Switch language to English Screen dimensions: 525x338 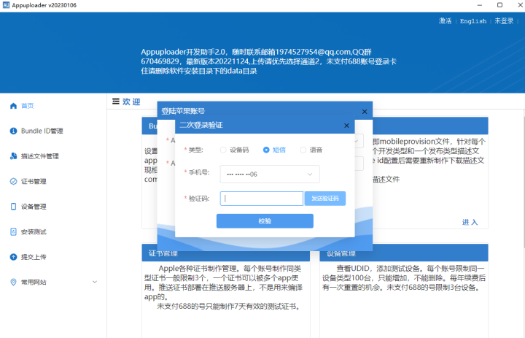[x=473, y=21]
